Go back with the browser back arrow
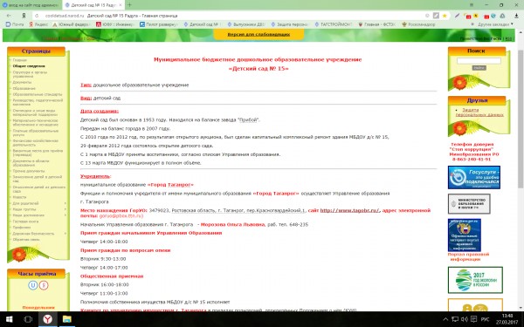Screen dimensions: 524x327 pyautogui.click(x=9, y=16)
